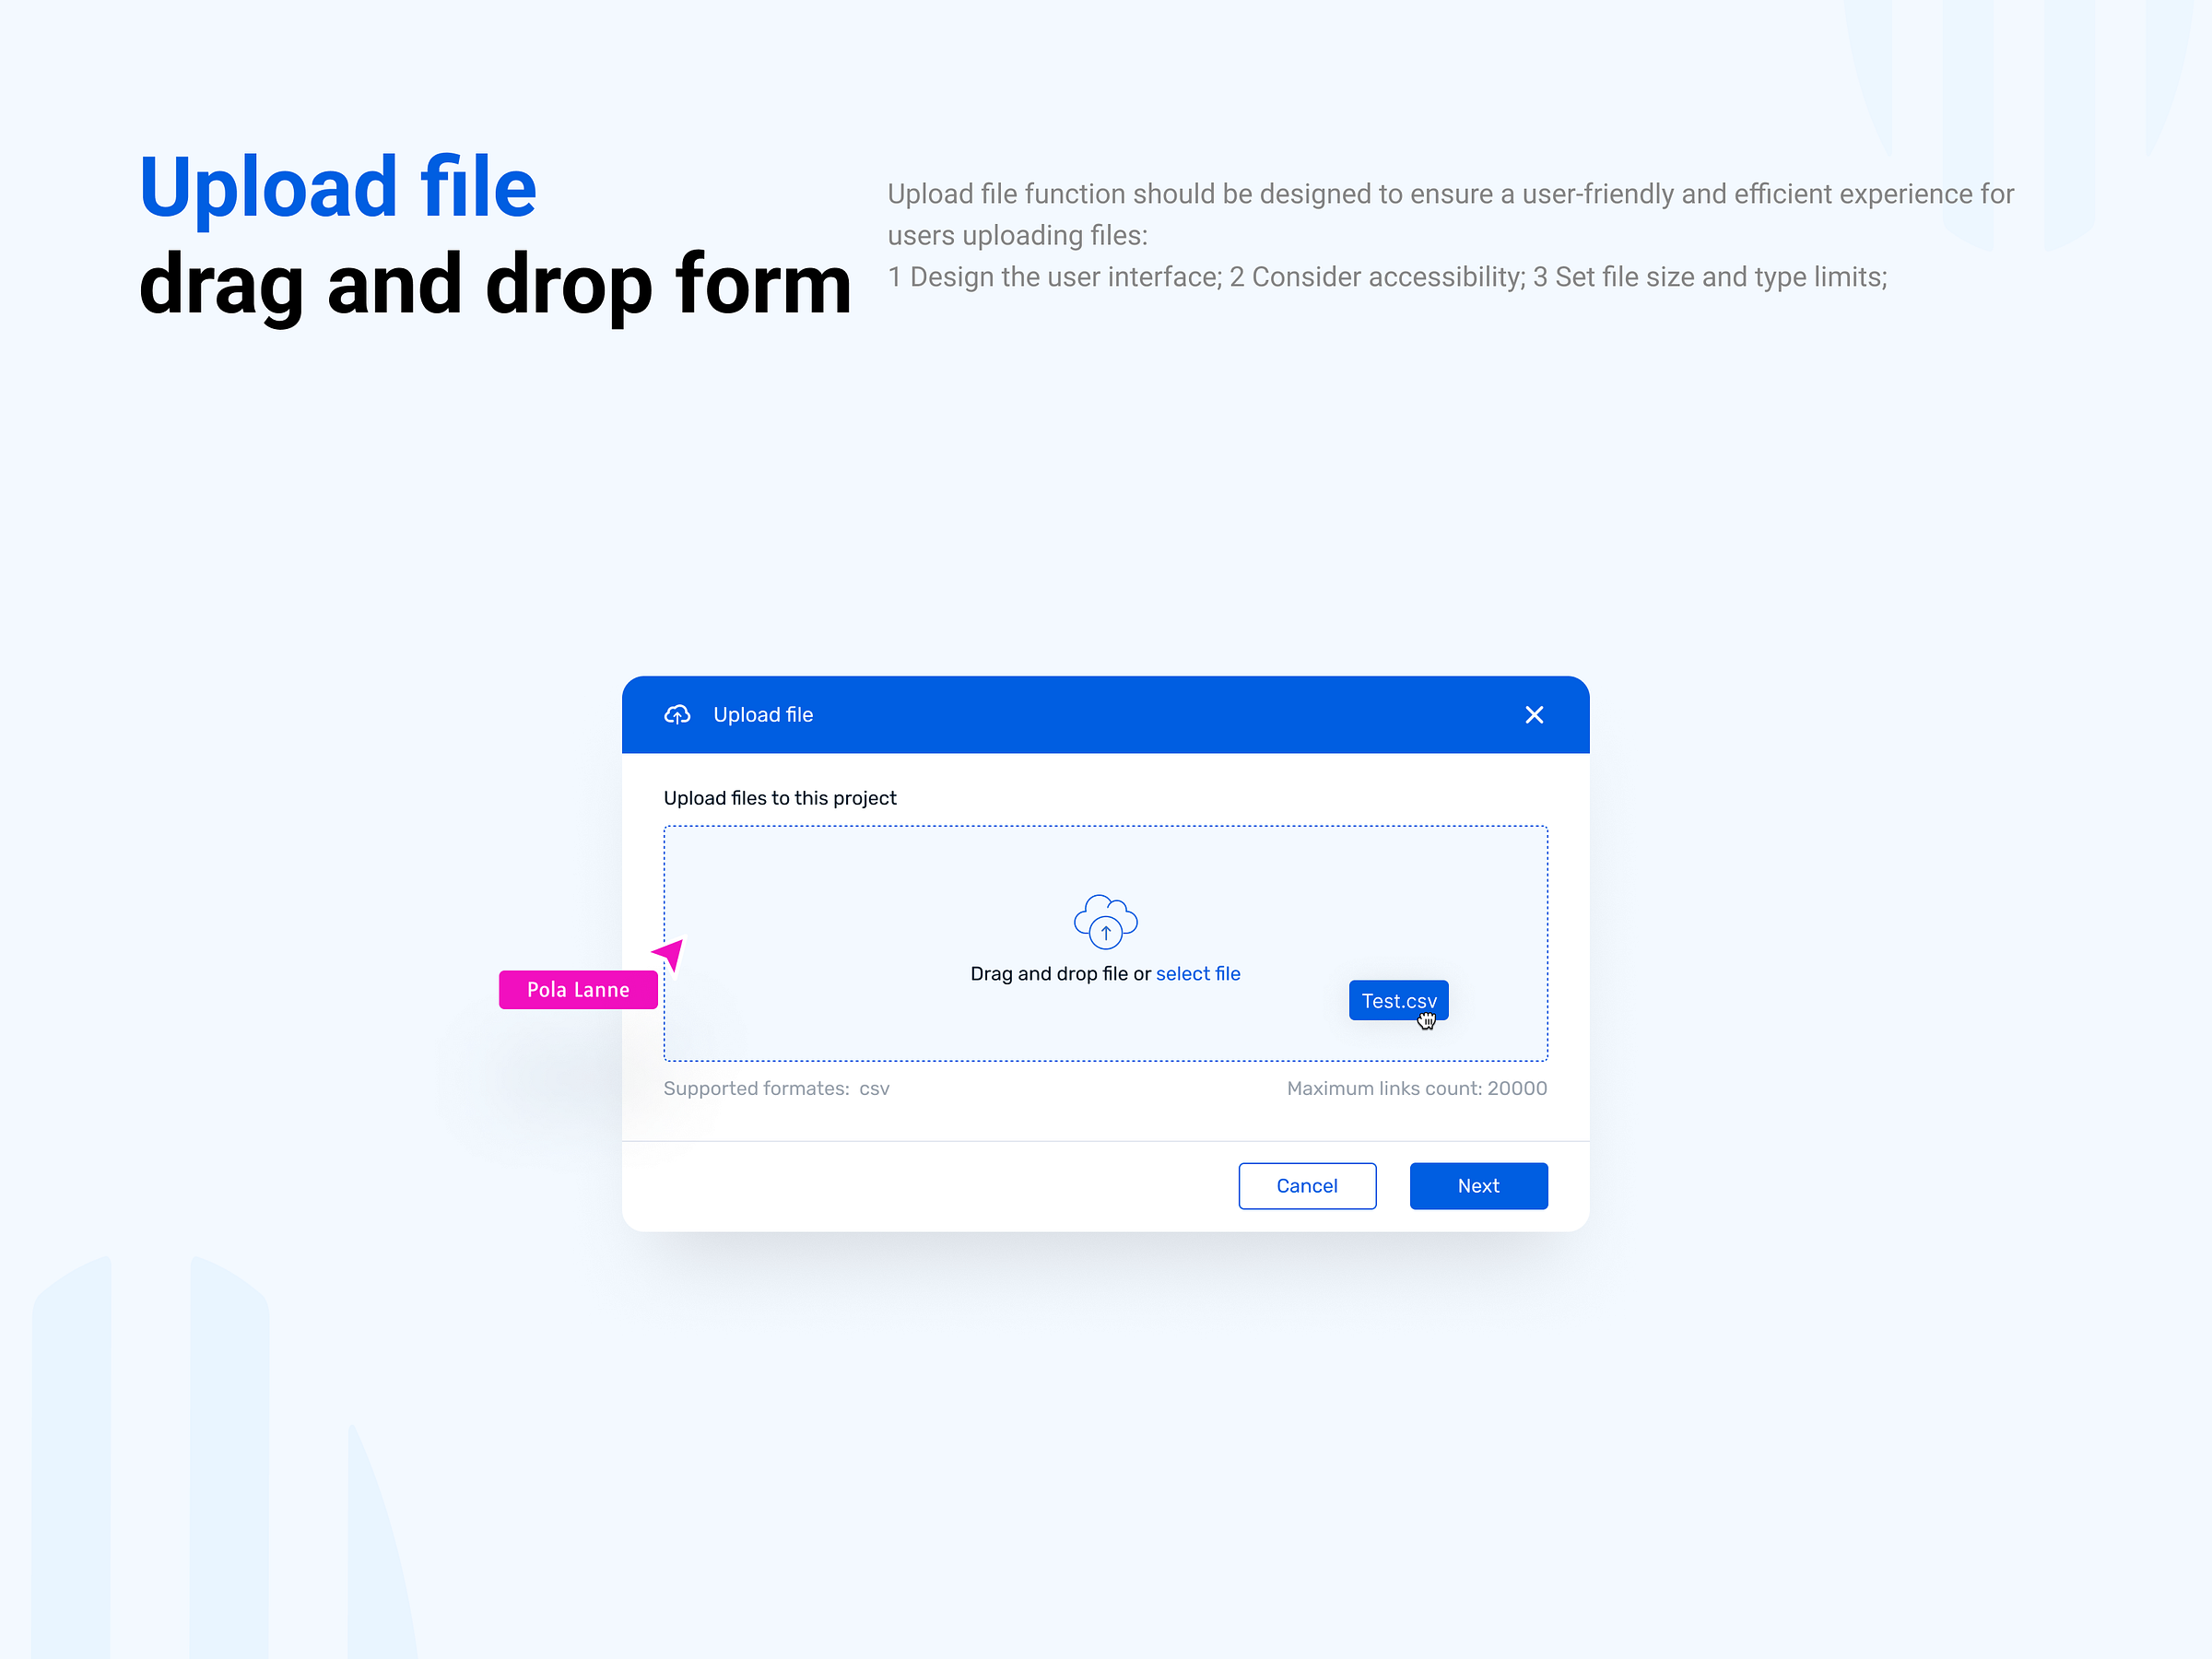Select the 'select file' hyperlink

point(1198,972)
